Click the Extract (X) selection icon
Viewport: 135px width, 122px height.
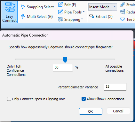coord(91,16)
